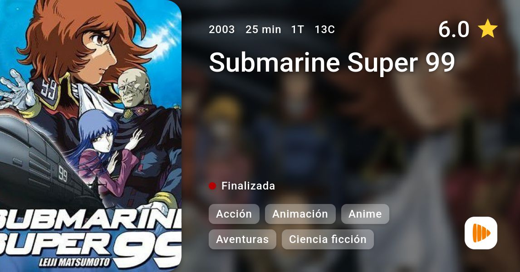Image resolution: width=520 pixels, height=272 pixels.
Task: Choose the Aventuras genre tag
Action: (x=242, y=239)
